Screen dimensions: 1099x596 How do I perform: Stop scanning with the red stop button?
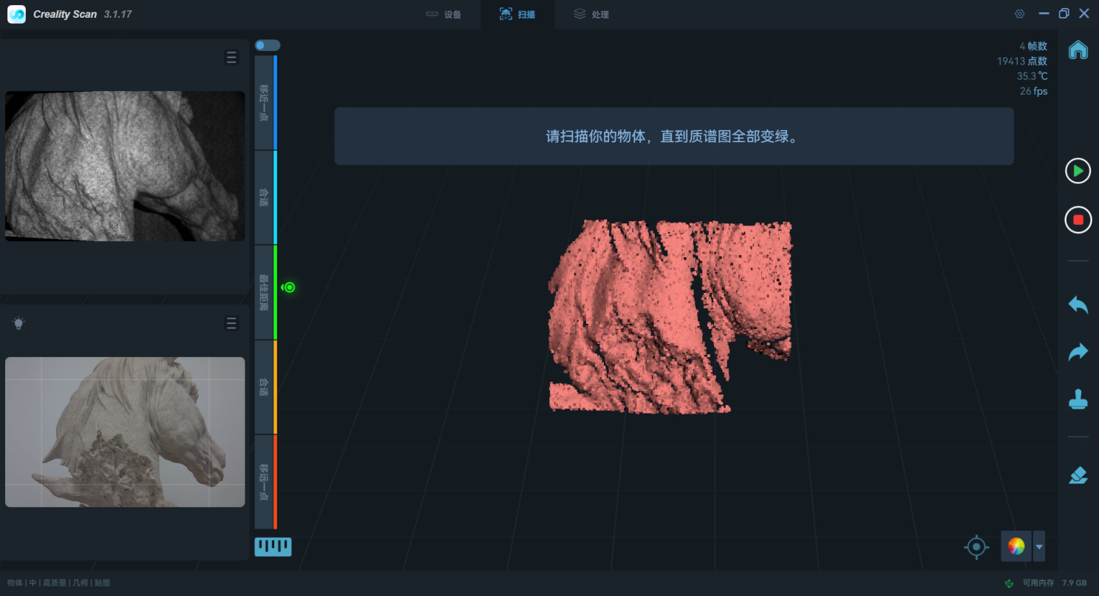coord(1078,220)
